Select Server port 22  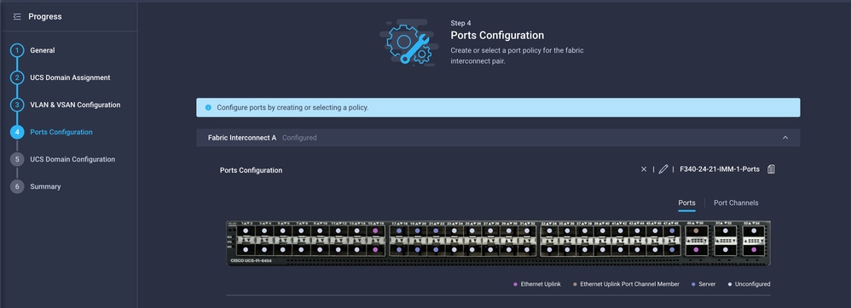click(x=436, y=249)
